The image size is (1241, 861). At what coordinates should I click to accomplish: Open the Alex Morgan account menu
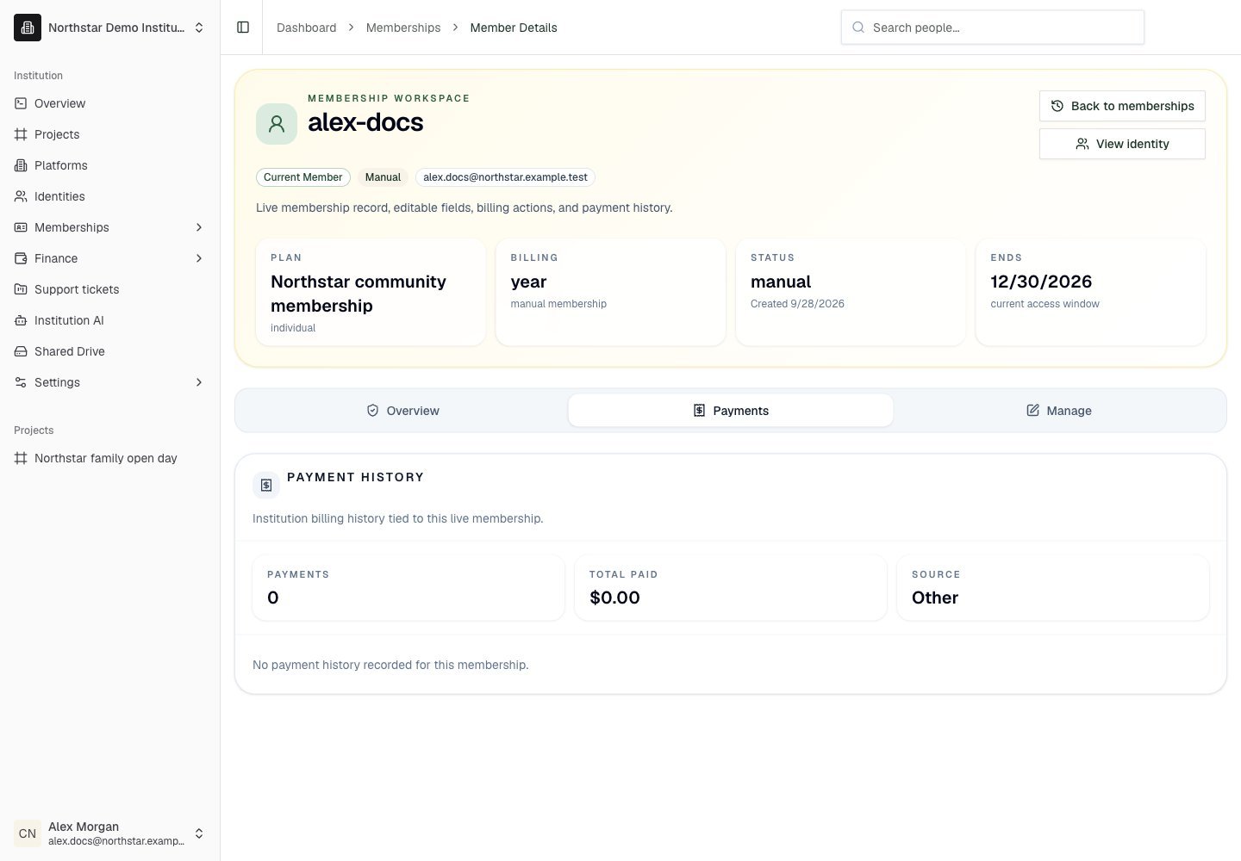[110, 833]
